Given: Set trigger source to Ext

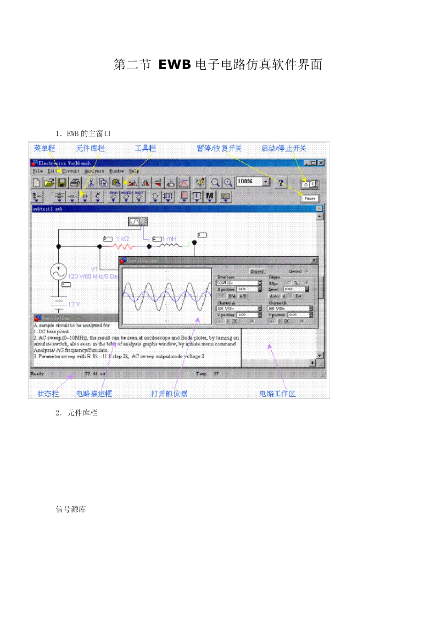Looking at the screenshot, I should pos(298,296).
